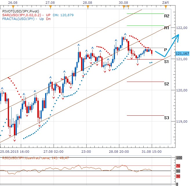
Task: Click the current price tag 121,167
Action: tap(182, 54)
